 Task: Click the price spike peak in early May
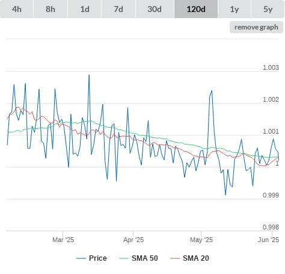point(212,91)
